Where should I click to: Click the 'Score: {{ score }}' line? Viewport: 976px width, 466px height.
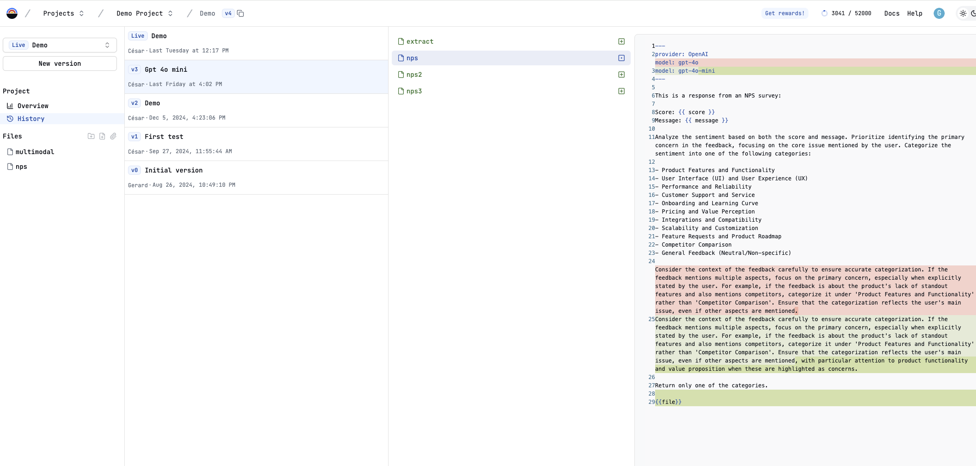point(685,112)
